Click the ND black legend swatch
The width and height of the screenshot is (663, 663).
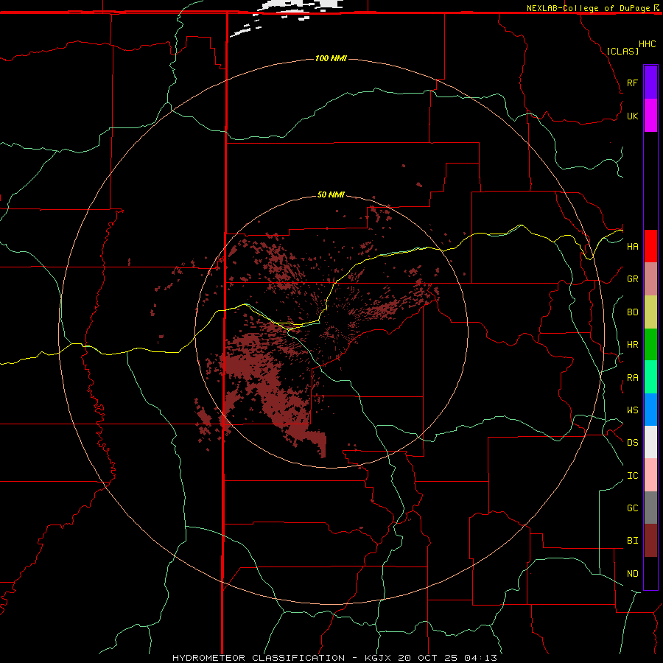[650, 573]
